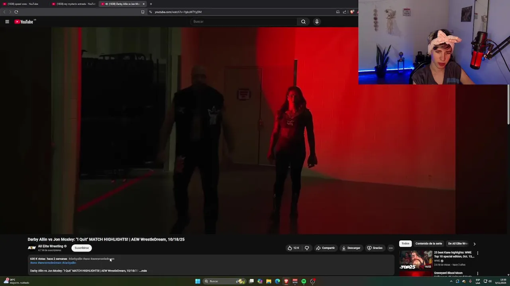Open network and volume quick settings
Viewport: 510px width, 286px height.
(488, 281)
